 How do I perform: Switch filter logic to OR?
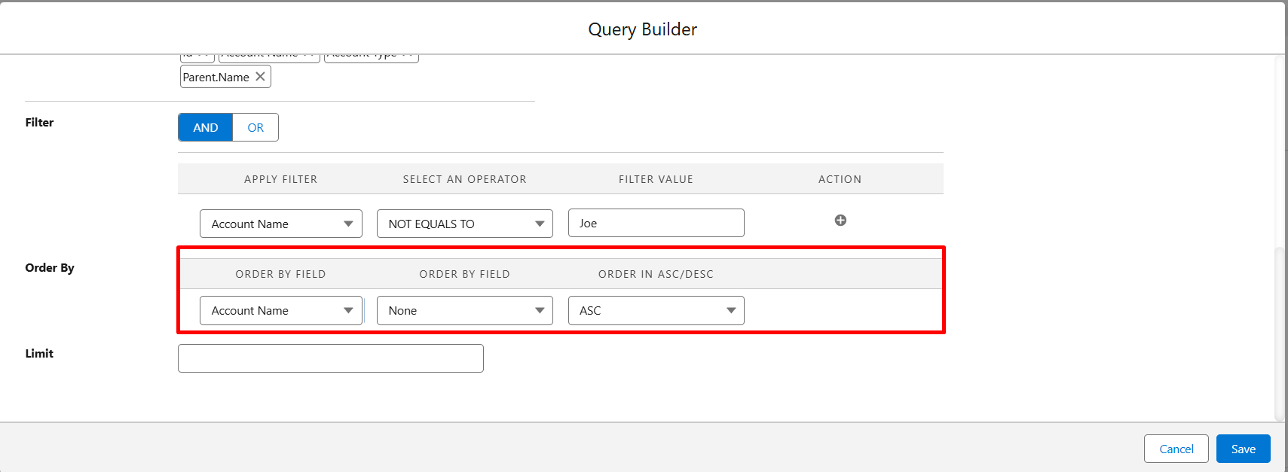pos(255,128)
